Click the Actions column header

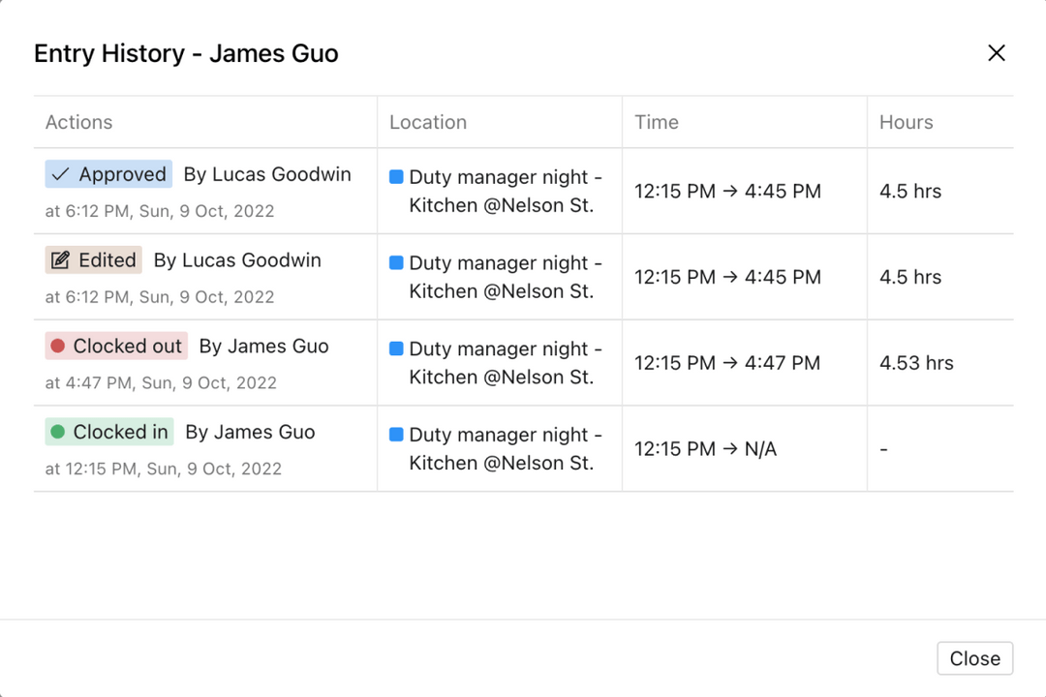pos(78,122)
